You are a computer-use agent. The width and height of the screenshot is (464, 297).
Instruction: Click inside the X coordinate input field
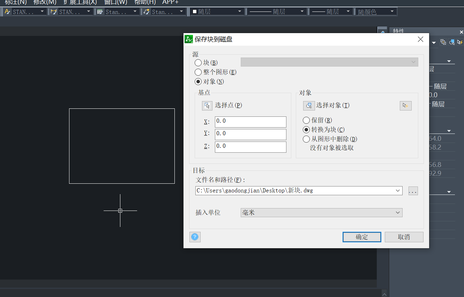[250, 122]
